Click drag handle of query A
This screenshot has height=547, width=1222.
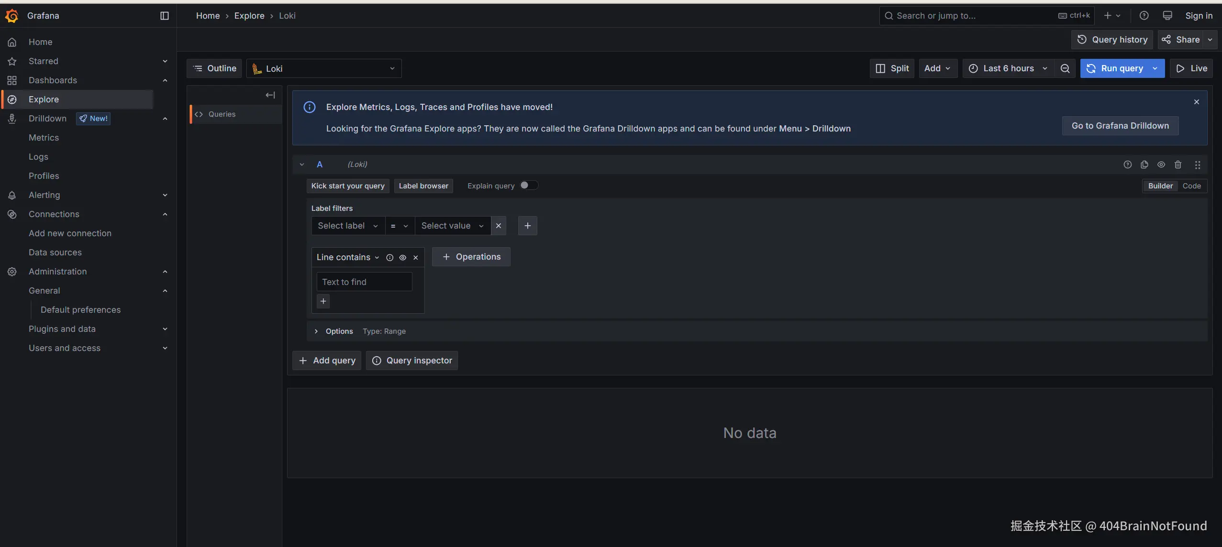click(x=1197, y=164)
